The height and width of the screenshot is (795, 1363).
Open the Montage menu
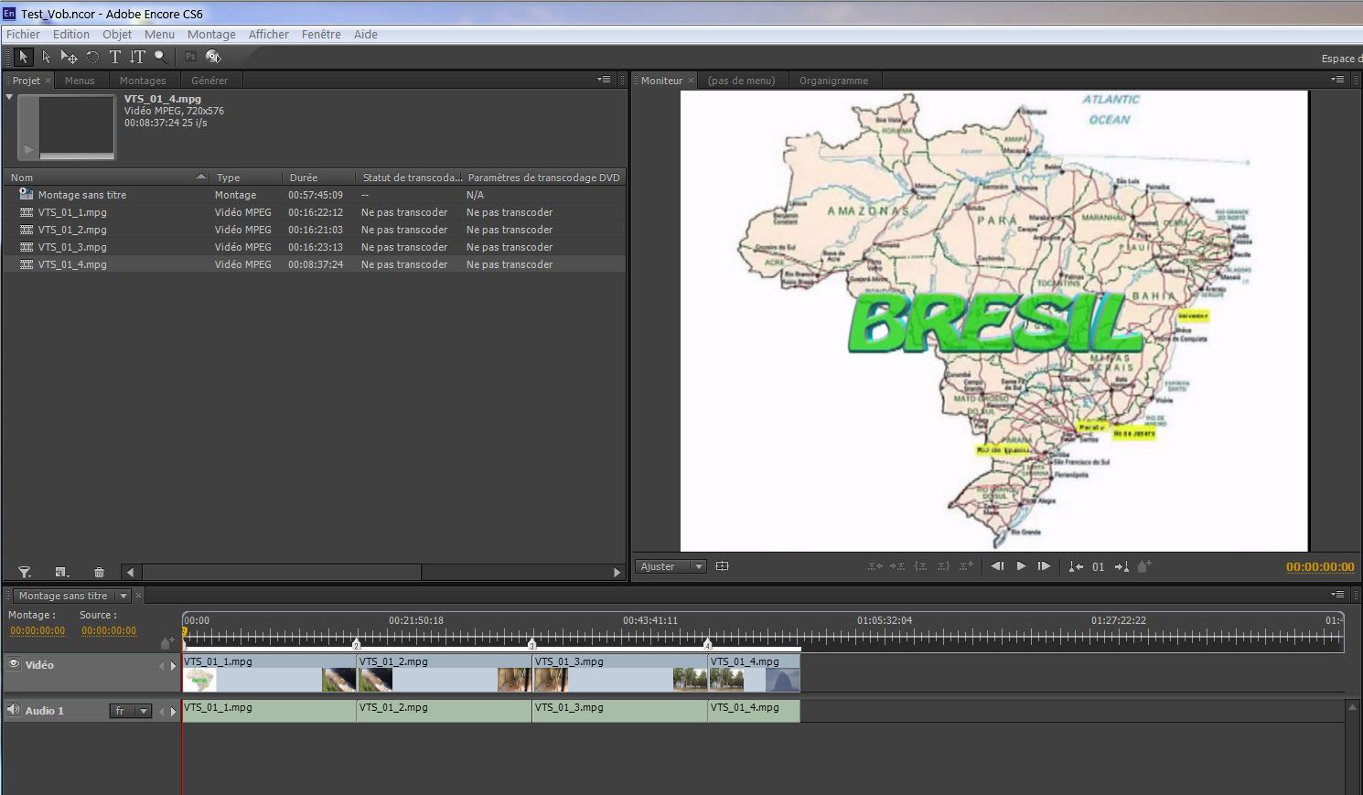coord(211,35)
